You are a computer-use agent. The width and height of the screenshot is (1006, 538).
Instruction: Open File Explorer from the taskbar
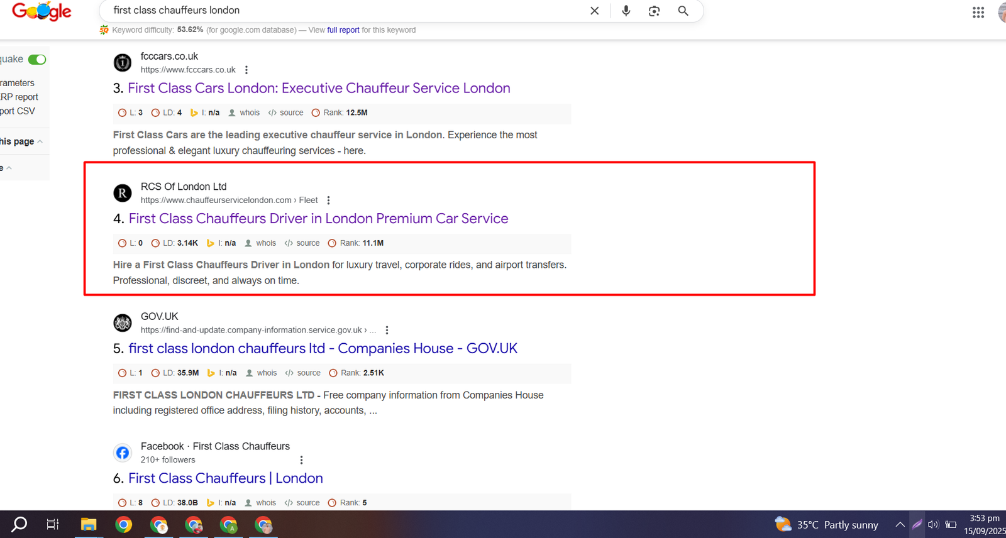[x=89, y=525]
